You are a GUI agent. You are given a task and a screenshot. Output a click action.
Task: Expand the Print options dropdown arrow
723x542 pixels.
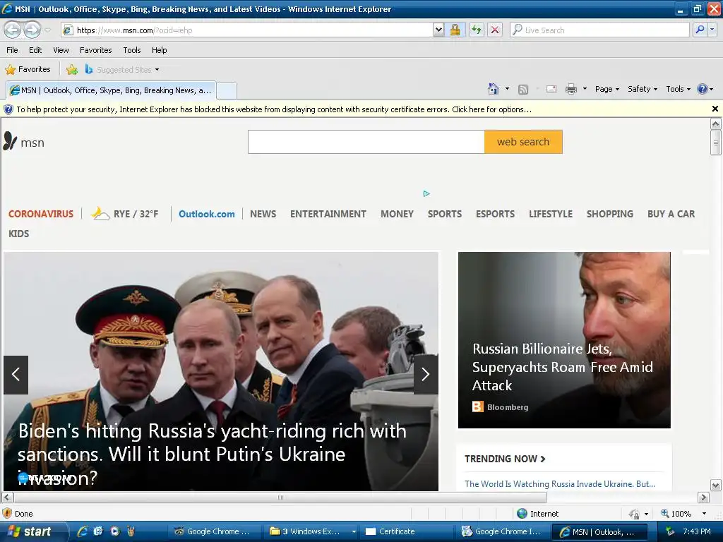[585, 89]
